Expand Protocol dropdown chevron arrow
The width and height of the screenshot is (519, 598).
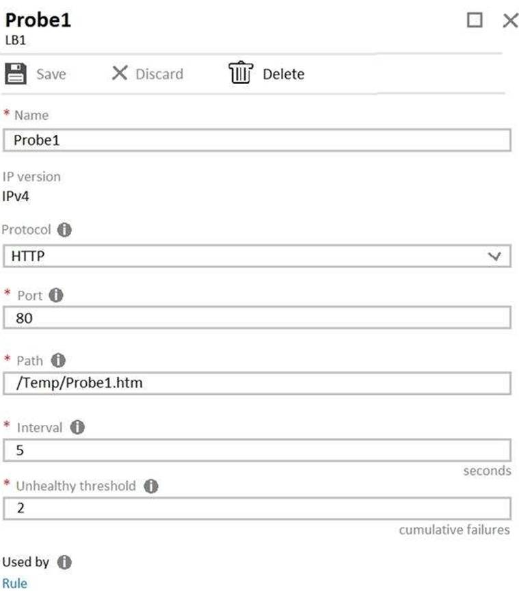pyautogui.click(x=496, y=257)
